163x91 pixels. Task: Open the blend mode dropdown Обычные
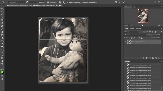(x=135, y=35)
